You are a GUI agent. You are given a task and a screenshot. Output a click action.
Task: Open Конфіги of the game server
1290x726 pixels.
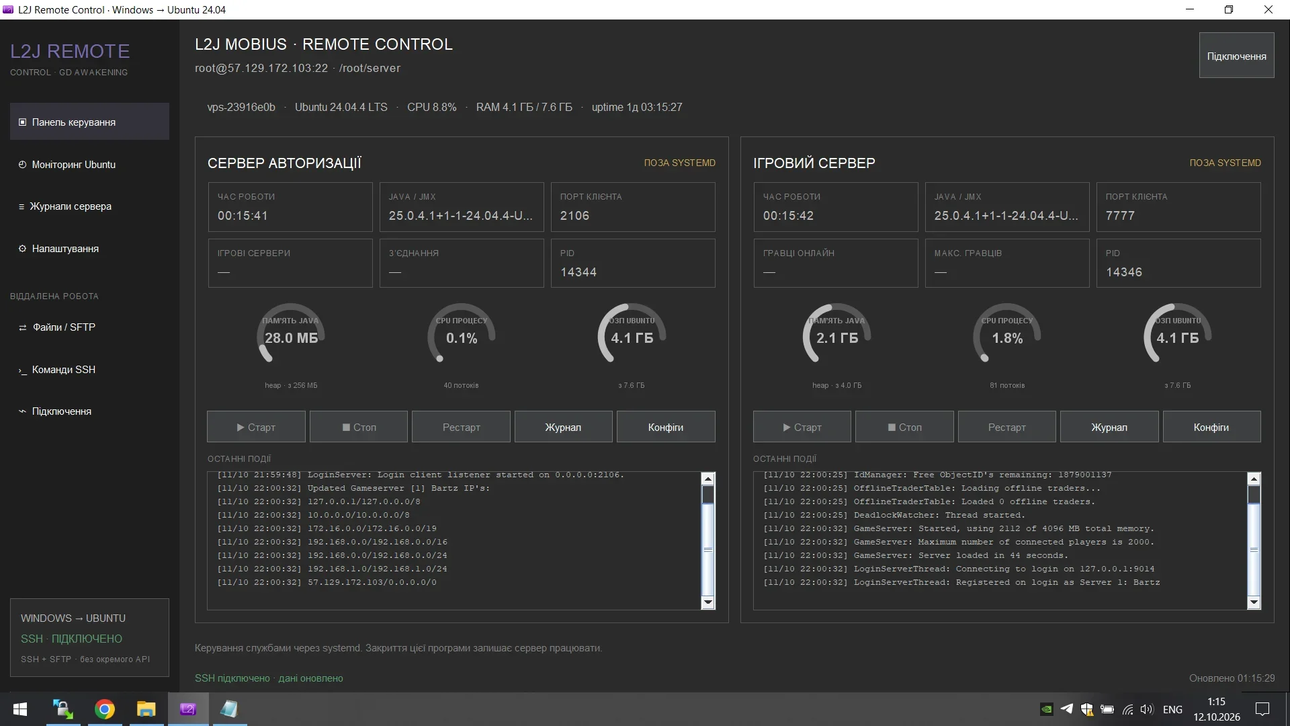coord(1211,427)
